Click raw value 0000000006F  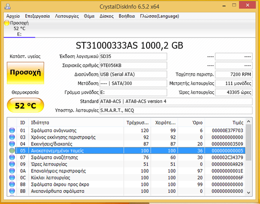click(x=227, y=178)
